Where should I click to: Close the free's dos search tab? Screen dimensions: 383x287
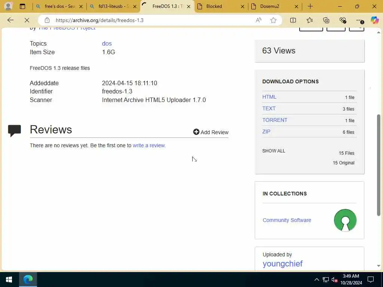pos(81,7)
